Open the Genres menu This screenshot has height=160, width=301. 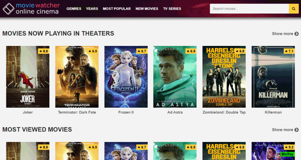pos(74,9)
